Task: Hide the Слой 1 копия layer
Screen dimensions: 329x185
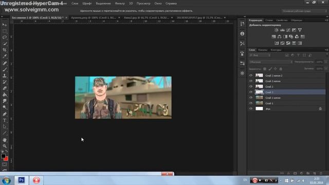Action: point(251,98)
